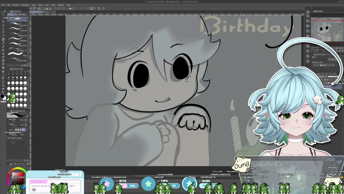Viewport: 344px width, 194px height.
Task: Click the Clear layer icon in command bar
Action: [x=64, y=9]
